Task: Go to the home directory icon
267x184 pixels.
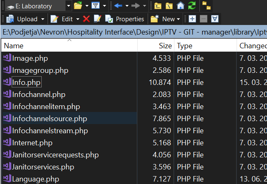Action: 180,6
